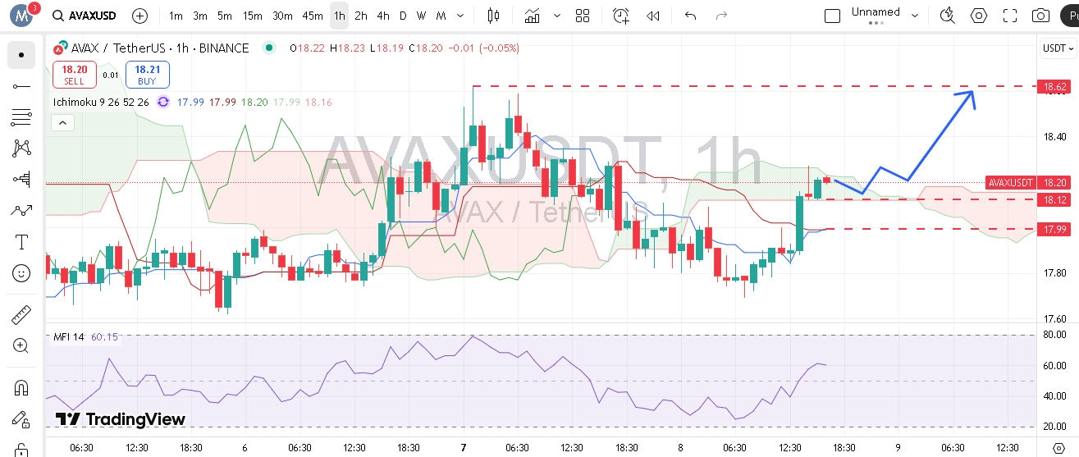1079x457 pixels.
Task: Switch to the 2h timeframe
Action: [x=361, y=16]
